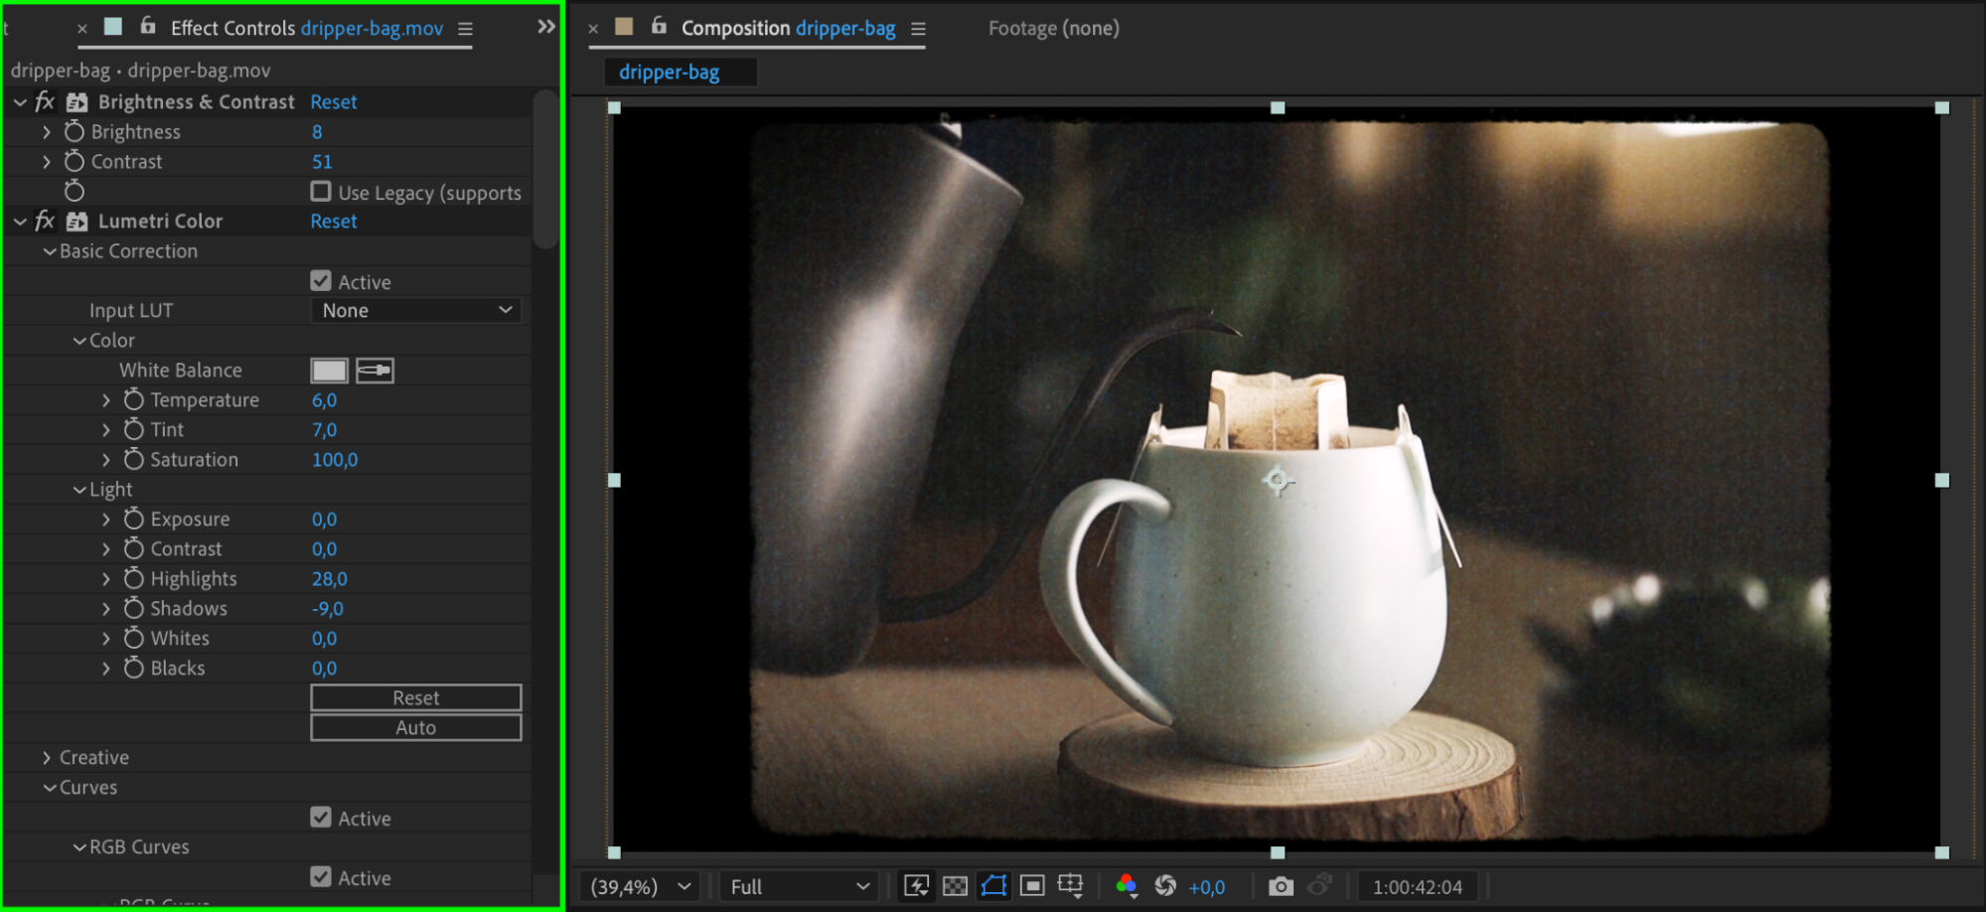Click the White Balance color swatch
Viewport: 1986px width, 912px height.
coord(329,371)
